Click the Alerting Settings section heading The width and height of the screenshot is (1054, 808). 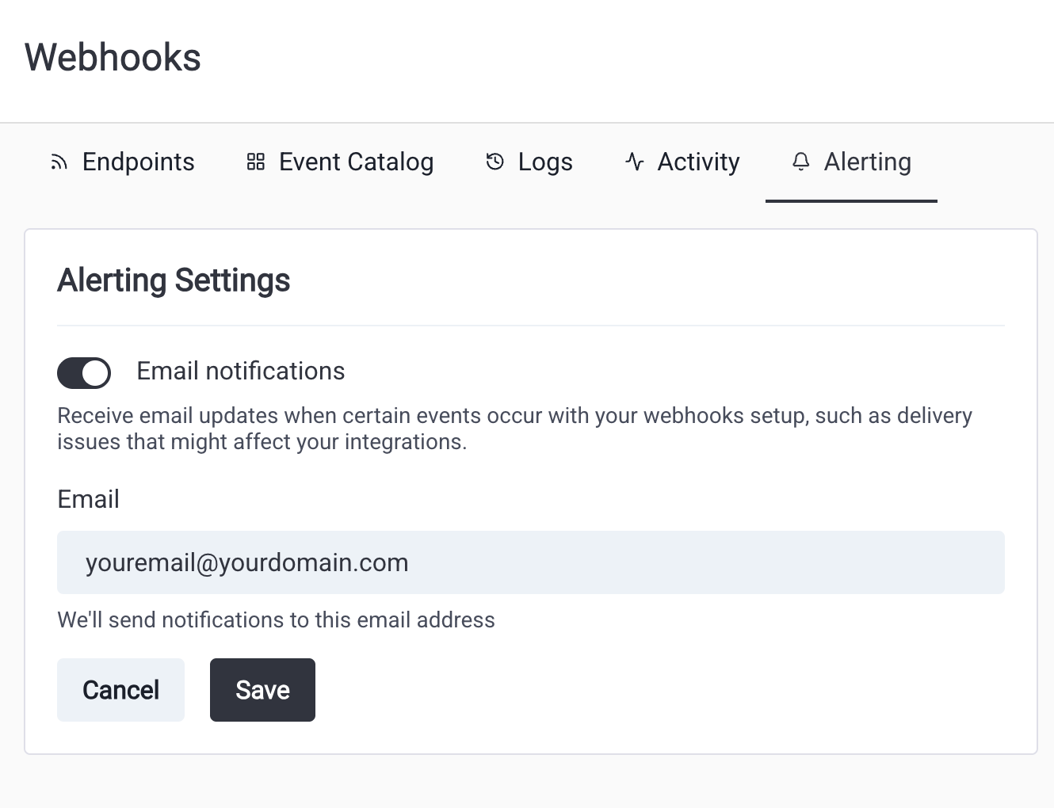click(x=174, y=280)
